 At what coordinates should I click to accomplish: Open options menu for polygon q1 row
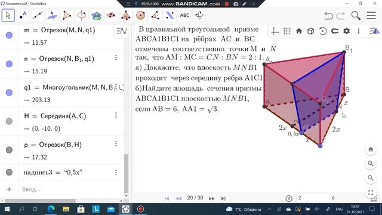(116, 87)
